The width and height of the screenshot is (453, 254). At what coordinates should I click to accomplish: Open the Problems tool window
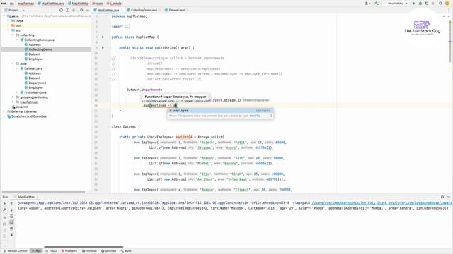coord(69,251)
